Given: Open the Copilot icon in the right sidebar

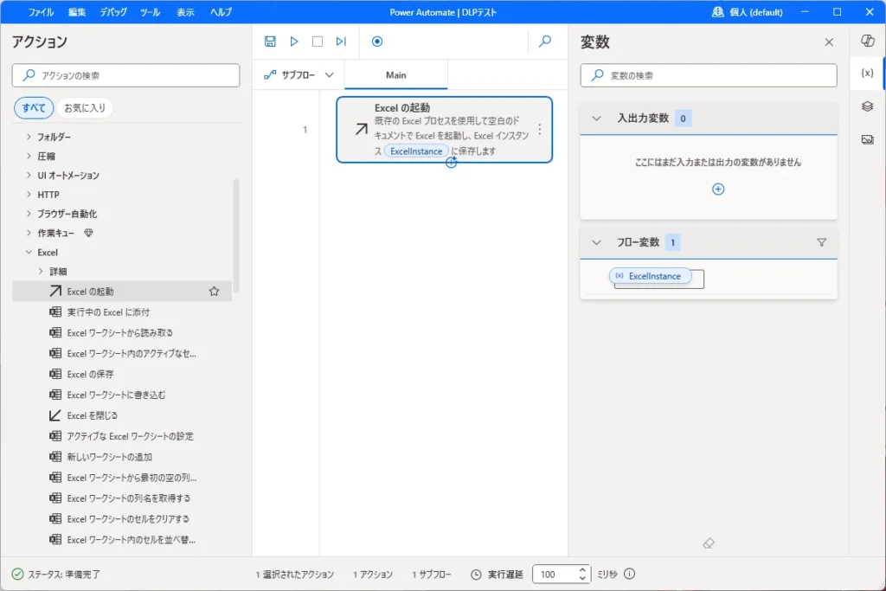Looking at the screenshot, I should [867, 40].
